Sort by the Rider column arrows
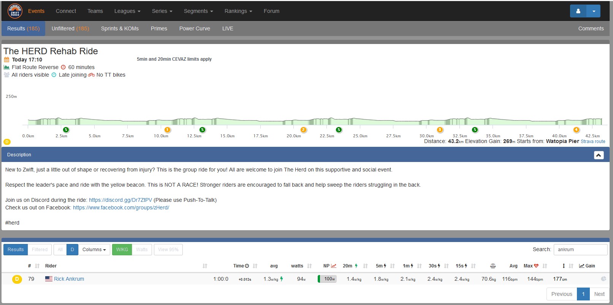Image resolution: width=613 pixels, height=305 pixels. (x=205, y=266)
